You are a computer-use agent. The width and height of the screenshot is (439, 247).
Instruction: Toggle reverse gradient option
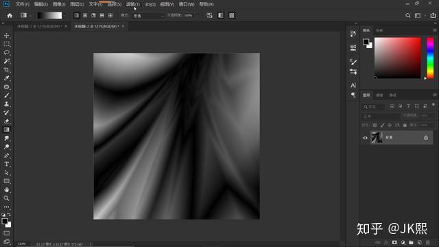(x=209, y=15)
